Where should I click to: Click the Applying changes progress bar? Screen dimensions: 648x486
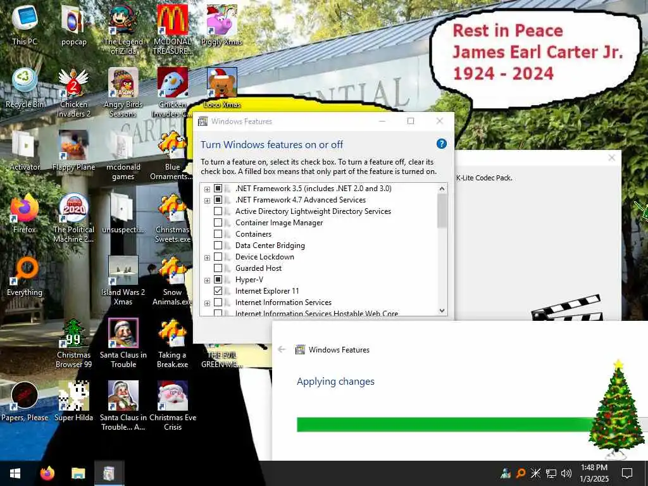[x=471, y=425]
